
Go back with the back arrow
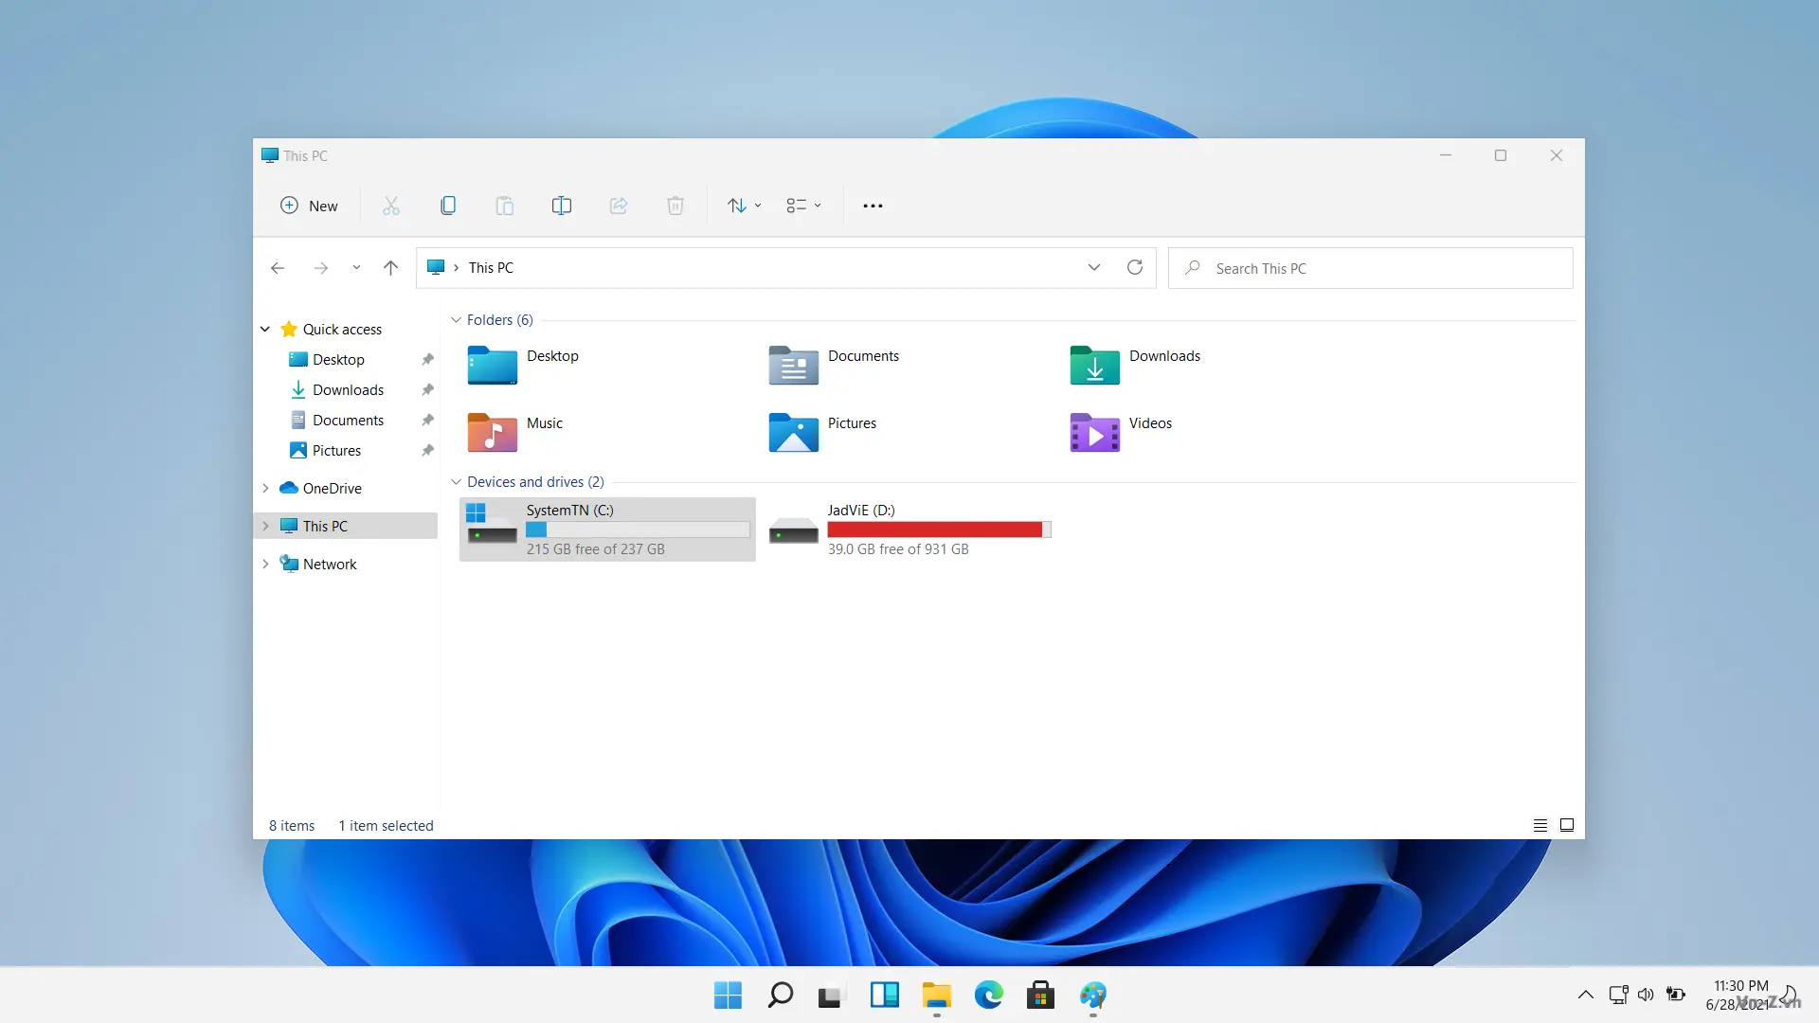coord(278,268)
